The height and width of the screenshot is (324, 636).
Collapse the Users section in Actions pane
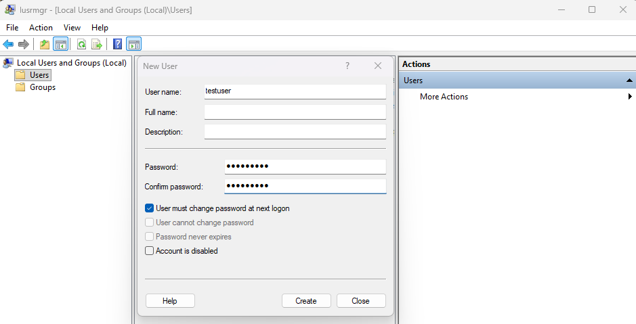pyautogui.click(x=629, y=80)
